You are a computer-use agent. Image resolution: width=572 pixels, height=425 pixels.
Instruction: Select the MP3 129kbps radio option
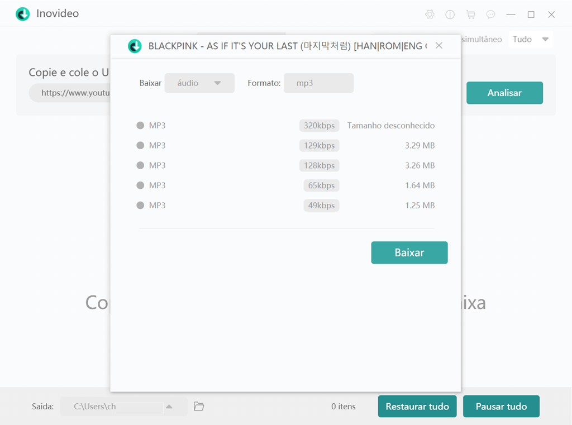coord(140,145)
